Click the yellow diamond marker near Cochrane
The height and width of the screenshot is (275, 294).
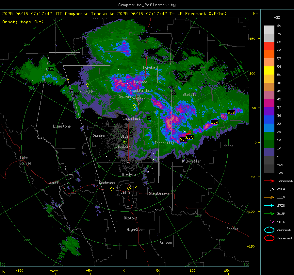pyautogui.click(x=112, y=189)
